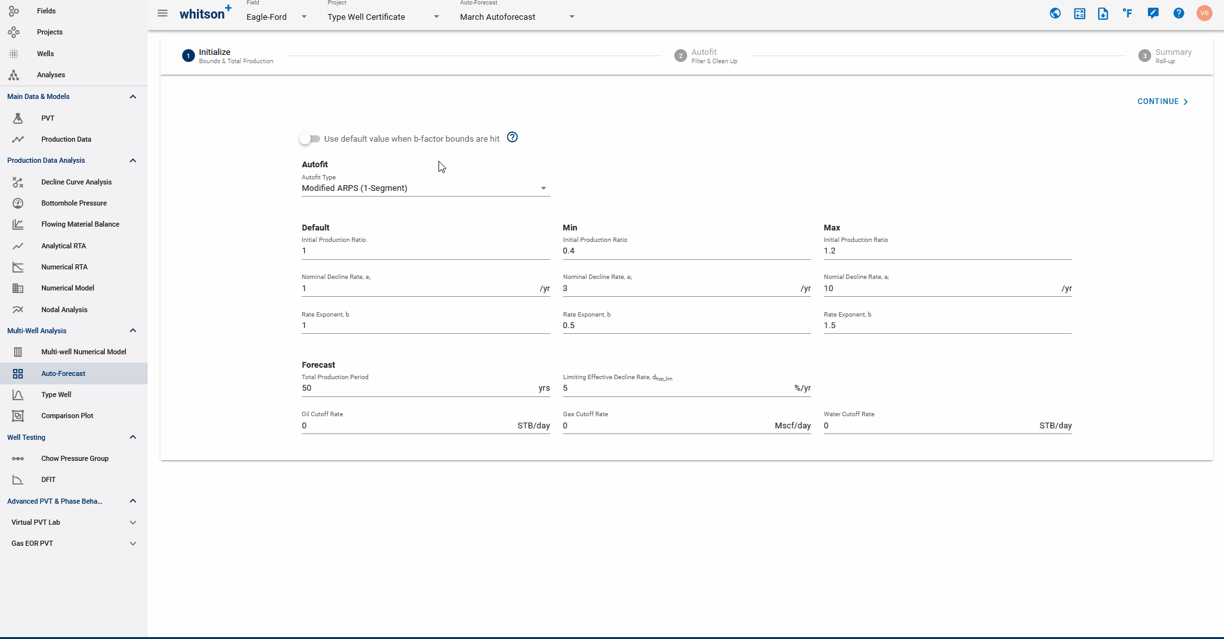Viewport: 1224px width, 639px height.
Task: Open Autofit Type dropdown Modified ARPS
Action: [425, 188]
